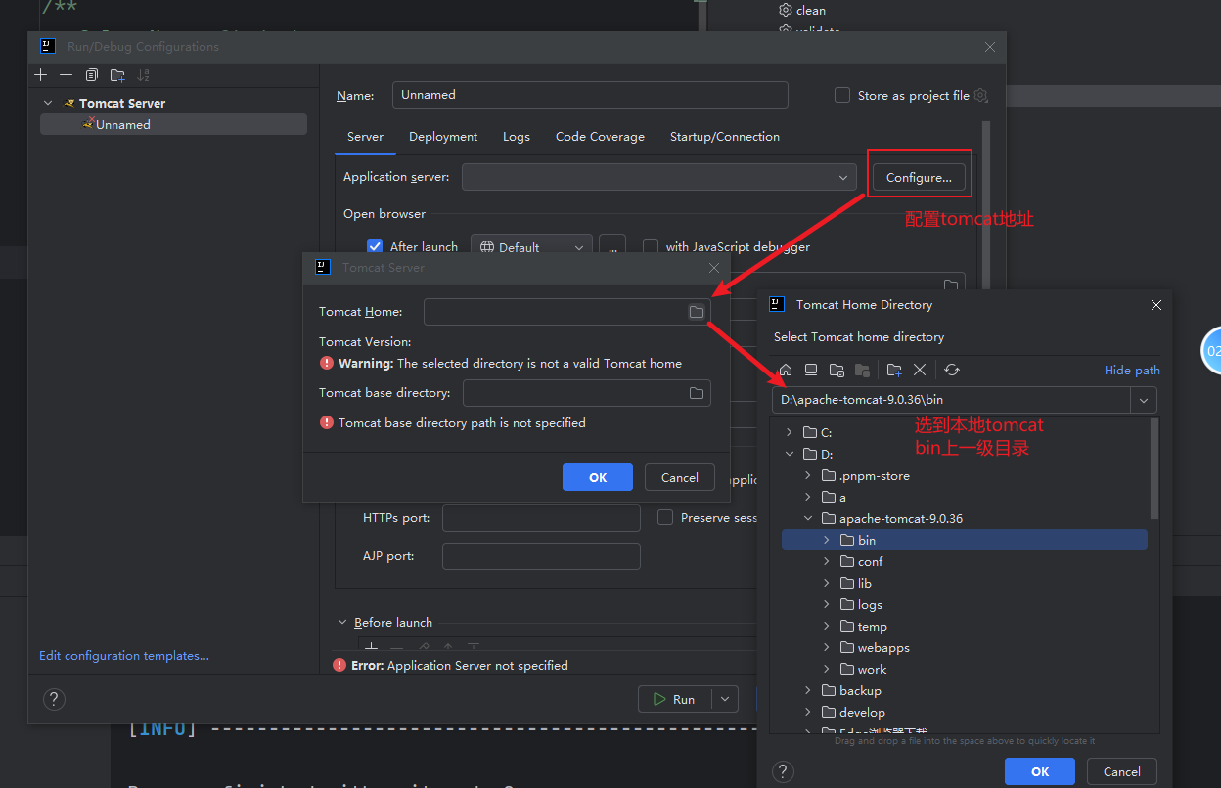The width and height of the screenshot is (1221, 788).
Task: Expand the webapps folder node
Action: pos(827,647)
